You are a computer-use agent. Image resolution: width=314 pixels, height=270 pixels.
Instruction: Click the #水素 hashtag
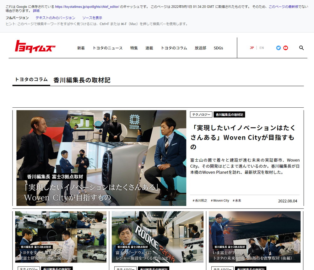coord(237,201)
